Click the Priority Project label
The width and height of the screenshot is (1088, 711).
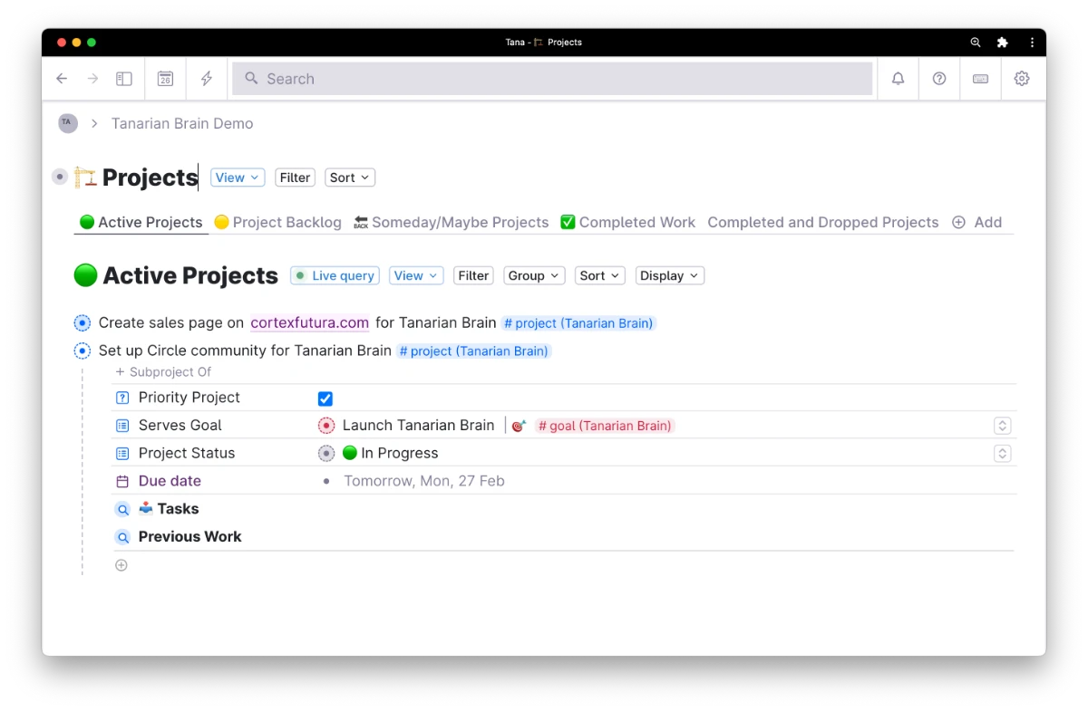(189, 398)
